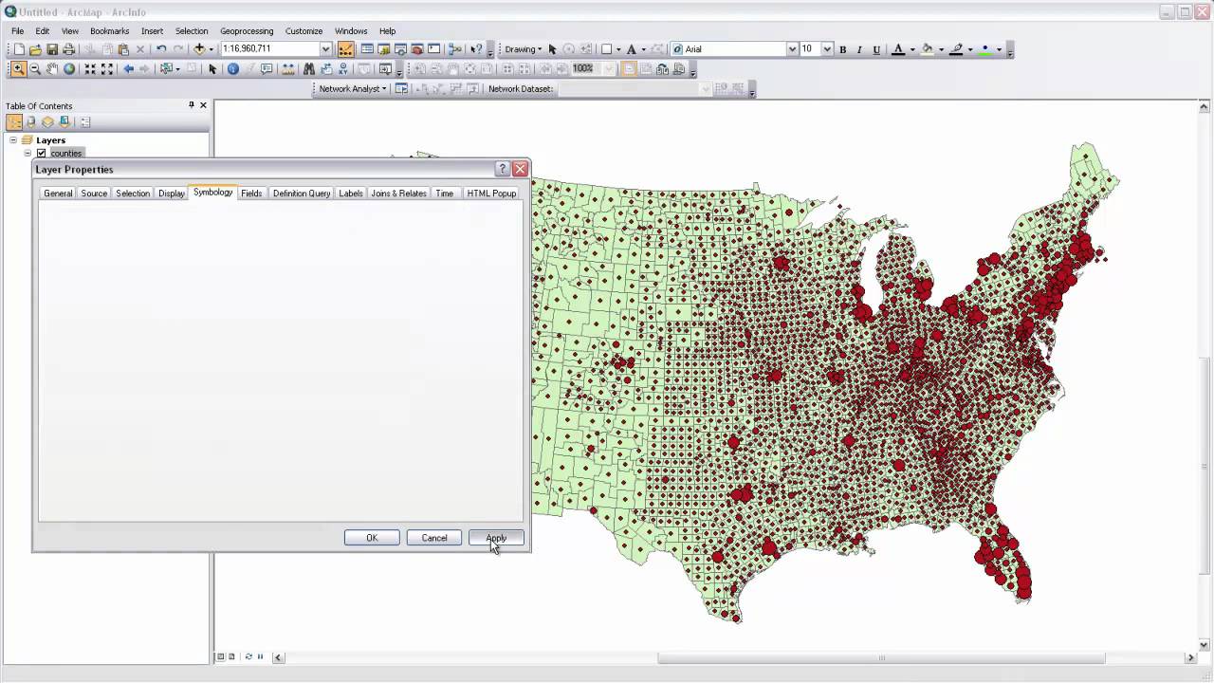Click OK in Layer Properties
The height and width of the screenshot is (683, 1214).
pyautogui.click(x=372, y=538)
